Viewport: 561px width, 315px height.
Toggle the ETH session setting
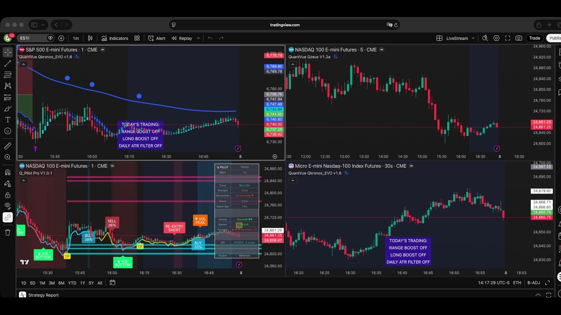tap(517, 283)
